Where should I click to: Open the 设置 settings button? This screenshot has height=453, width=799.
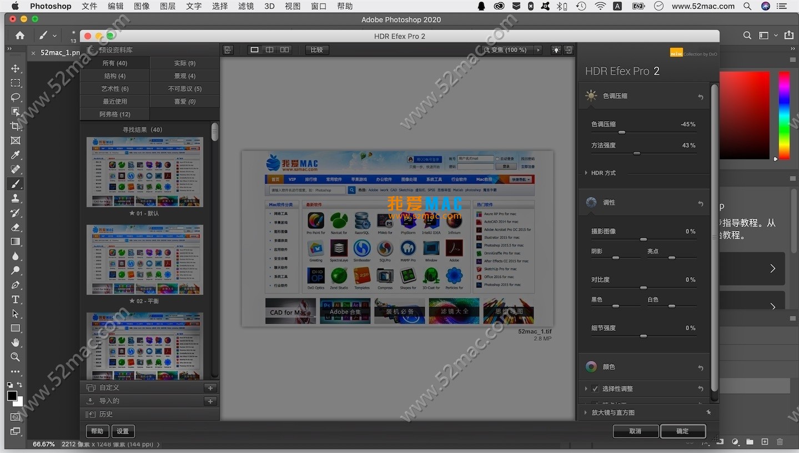coord(123,431)
